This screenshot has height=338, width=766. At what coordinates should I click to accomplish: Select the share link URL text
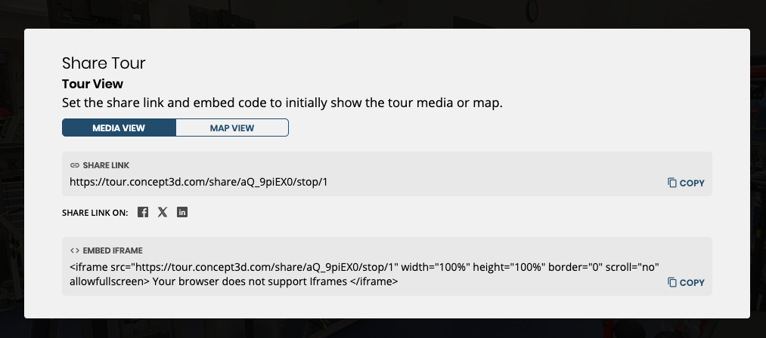click(199, 183)
